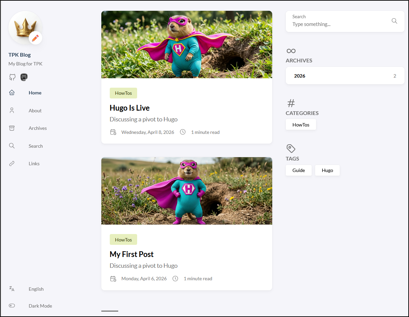Toggle the Dark Mode switch
Viewport: 409px width, 317px height.
point(12,306)
